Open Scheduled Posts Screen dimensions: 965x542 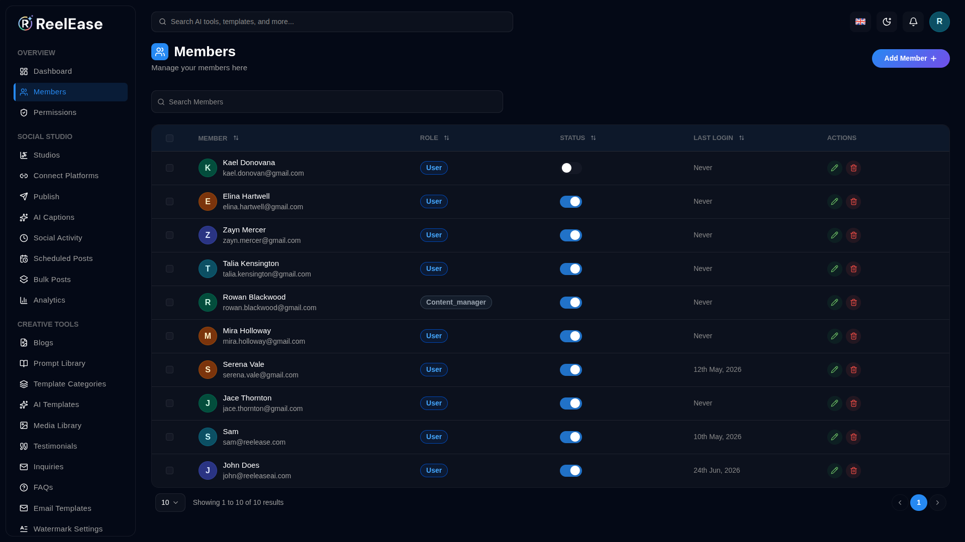[70, 258]
